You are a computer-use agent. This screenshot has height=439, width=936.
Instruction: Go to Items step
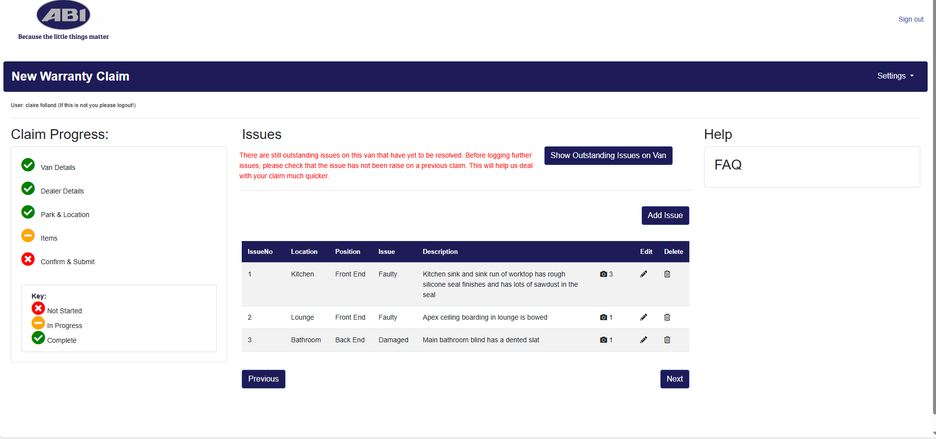pos(49,238)
